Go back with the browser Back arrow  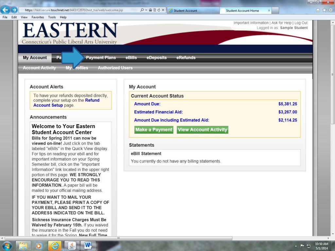[x=5, y=10]
